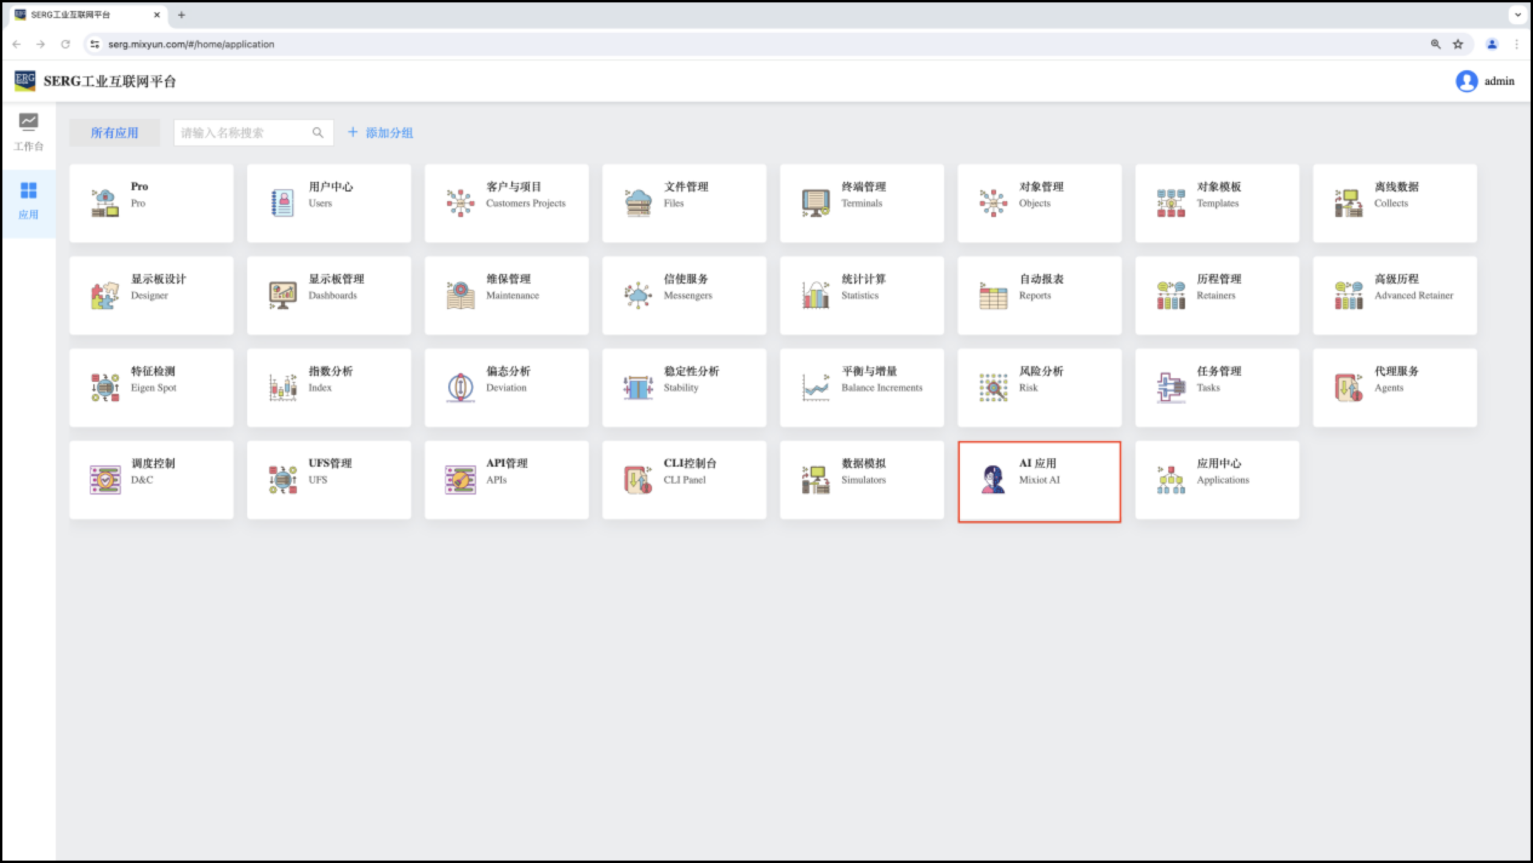The height and width of the screenshot is (863, 1533).
Task: Open the 统计计算 Statistics chart icon
Action: [x=816, y=296]
